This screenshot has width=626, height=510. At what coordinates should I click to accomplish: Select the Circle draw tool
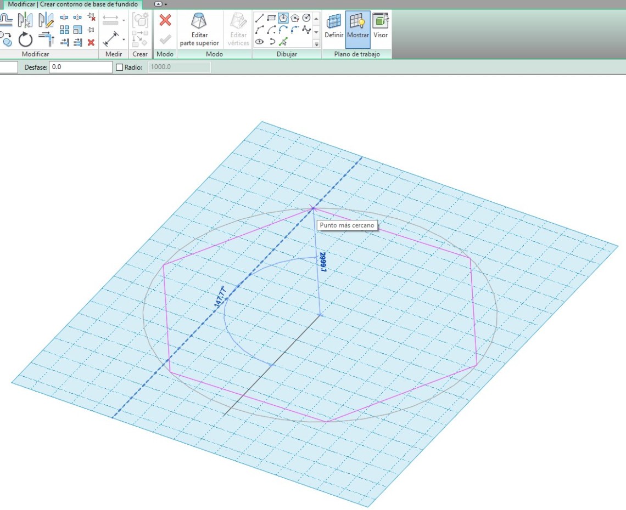point(307,18)
